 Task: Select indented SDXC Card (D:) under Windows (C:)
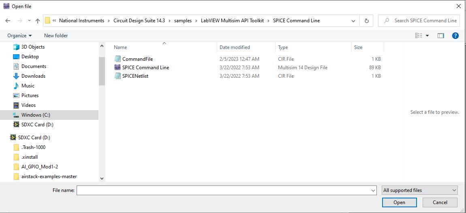[x=37, y=124]
